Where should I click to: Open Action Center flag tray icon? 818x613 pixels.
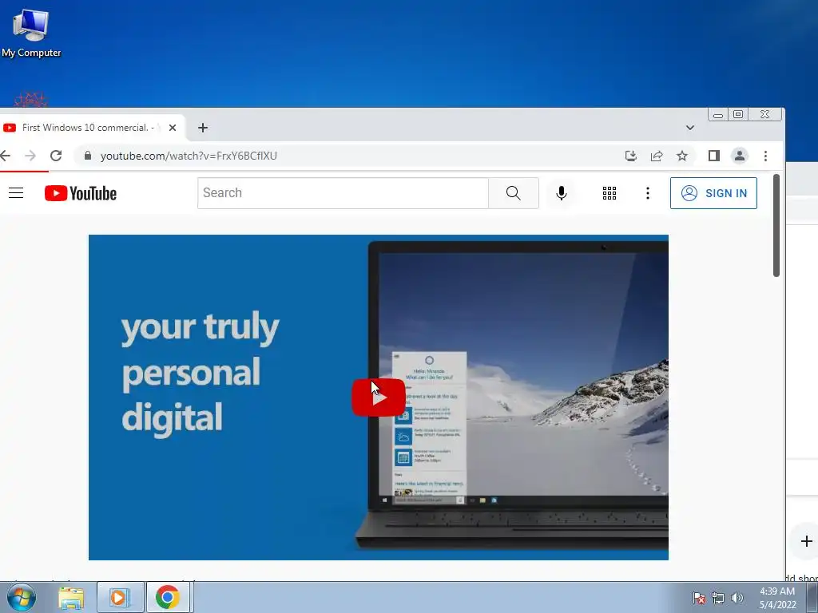[x=699, y=598]
